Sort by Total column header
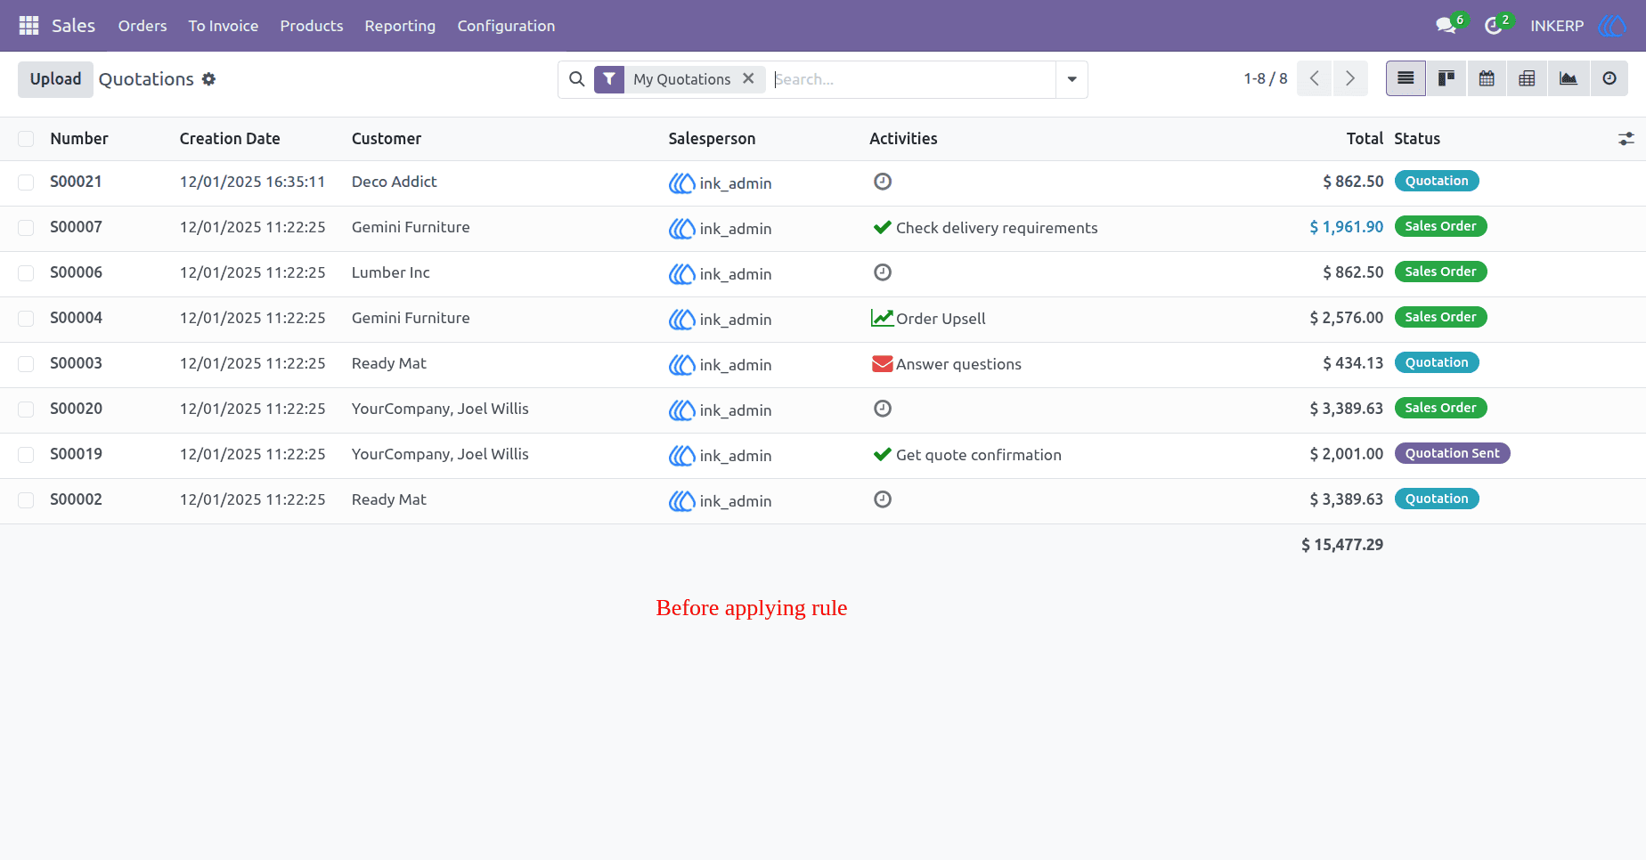The image size is (1646, 860). point(1365,139)
